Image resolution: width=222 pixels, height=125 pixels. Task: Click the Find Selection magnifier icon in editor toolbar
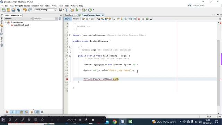tap(99, 19)
